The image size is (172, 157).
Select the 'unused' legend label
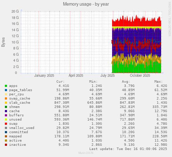point(15,120)
